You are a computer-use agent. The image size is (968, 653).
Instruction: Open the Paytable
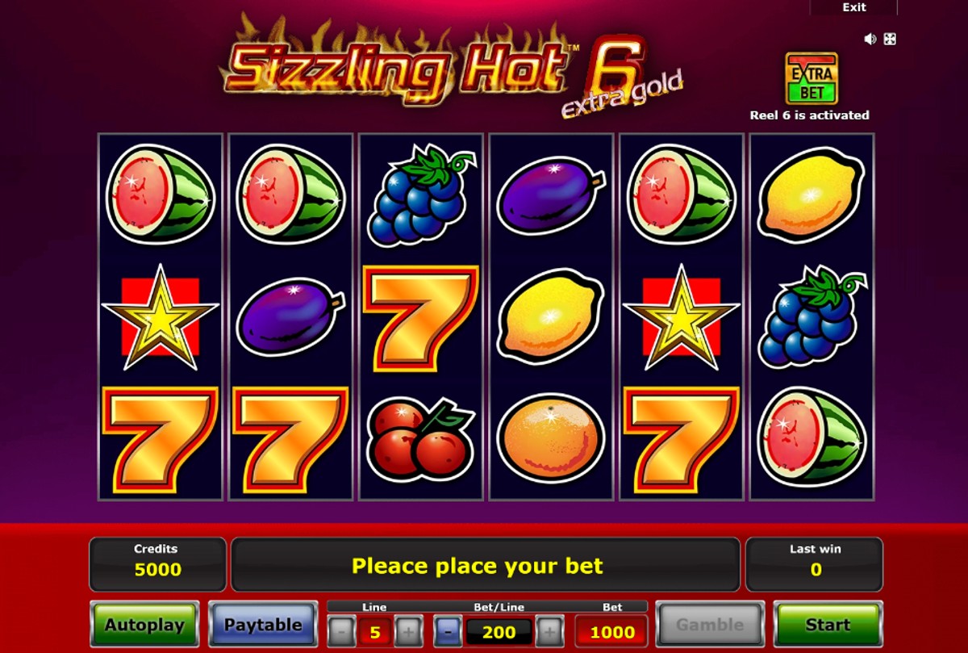[x=262, y=625]
